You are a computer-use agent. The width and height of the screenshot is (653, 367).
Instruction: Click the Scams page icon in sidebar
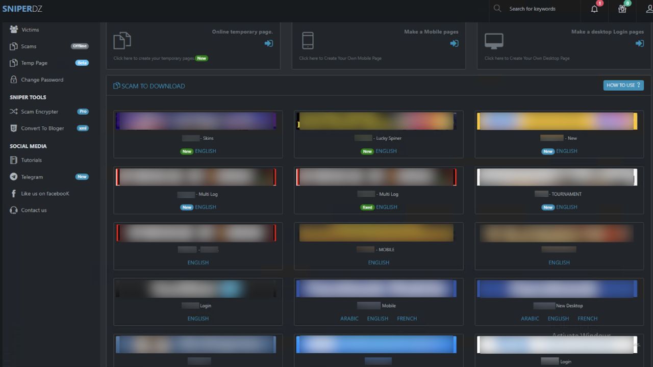[x=14, y=46]
